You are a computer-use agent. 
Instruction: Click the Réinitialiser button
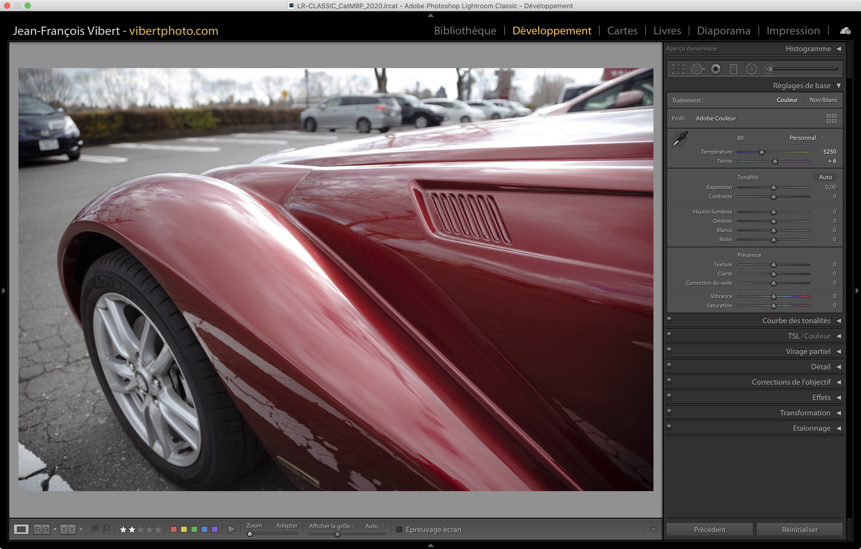(799, 529)
